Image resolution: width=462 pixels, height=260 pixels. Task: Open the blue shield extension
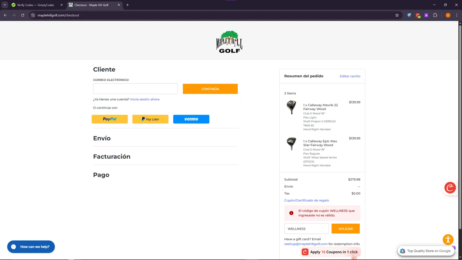coord(409,15)
